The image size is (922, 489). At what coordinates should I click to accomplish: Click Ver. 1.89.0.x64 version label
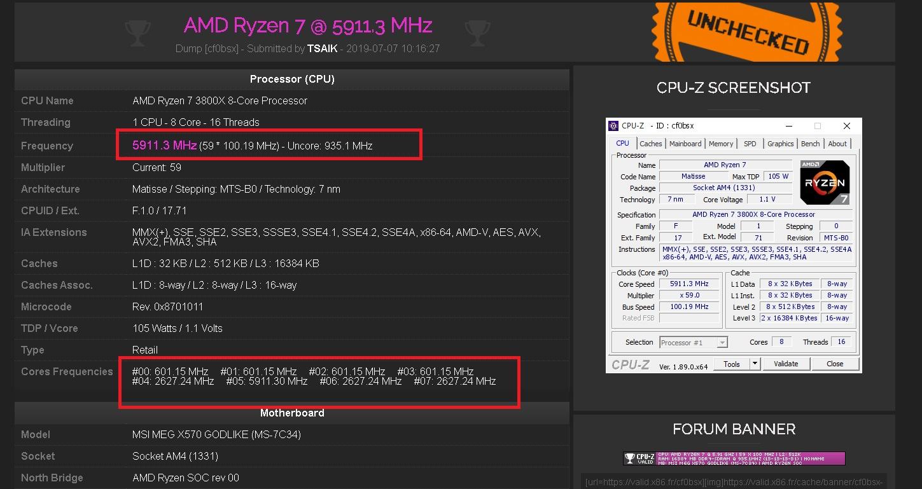point(683,367)
